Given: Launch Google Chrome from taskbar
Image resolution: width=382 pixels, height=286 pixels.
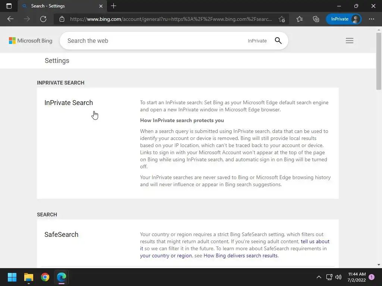Looking at the screenshot, I should point(45,277).
